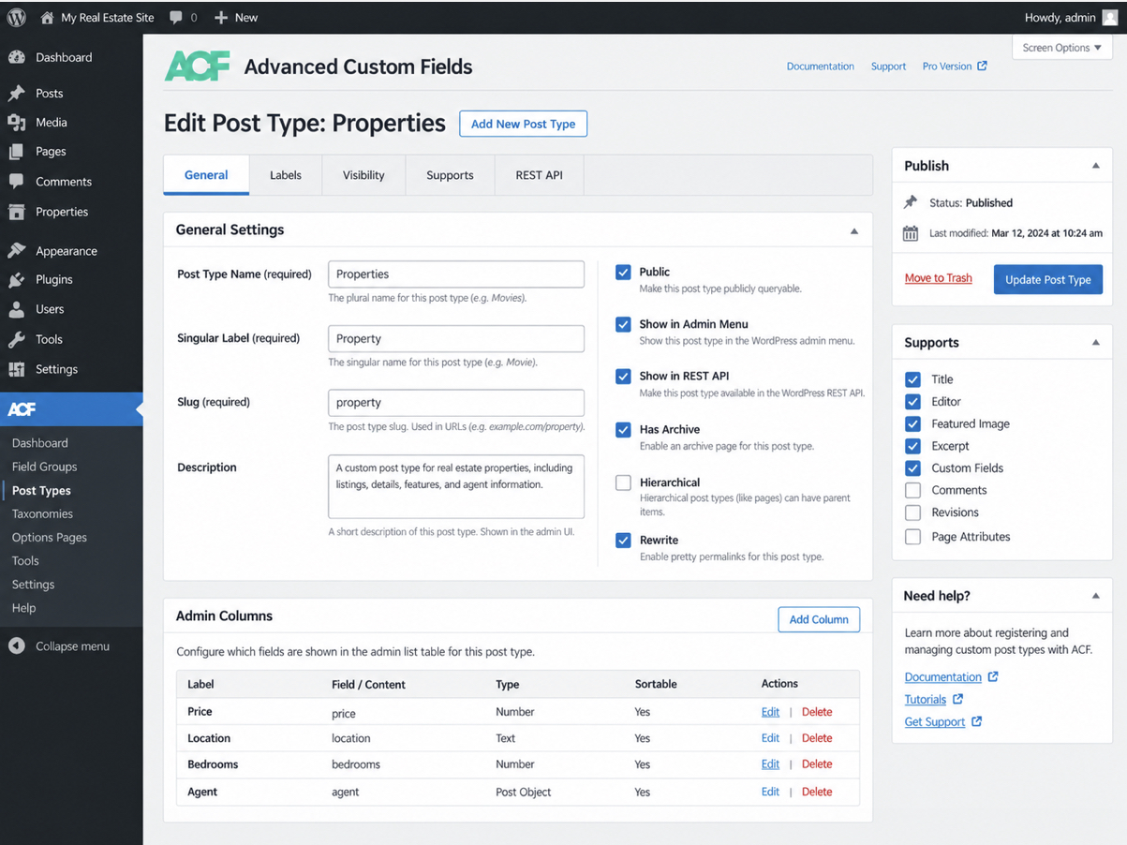Open the Screen Options dropdown
This screenshot has height=845, width=1127.
pyautogui.click(x=1062, y=48)
